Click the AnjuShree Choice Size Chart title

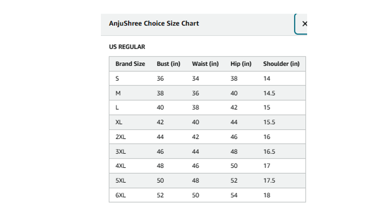[154, 24]
